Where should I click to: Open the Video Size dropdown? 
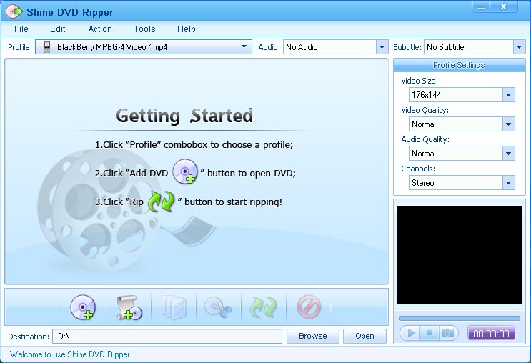coord(508,95)
